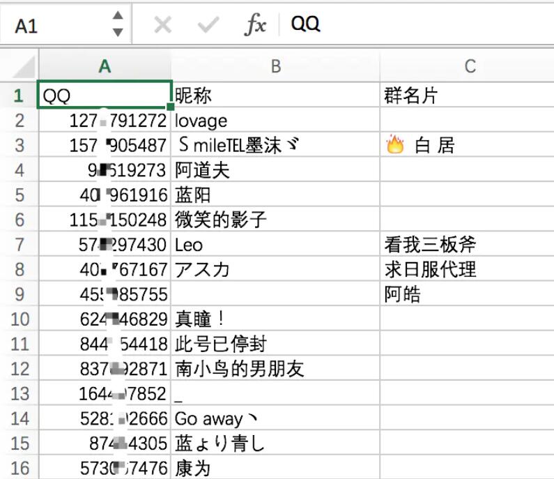Screen dimensions: 554x479
Task: Select row 6 header
Action: coord(19,220)
